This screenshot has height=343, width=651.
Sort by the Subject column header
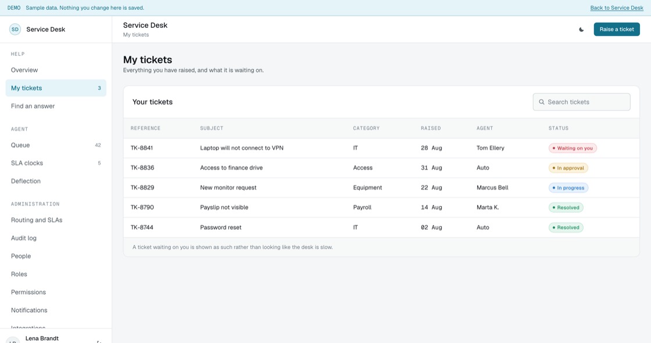pyautogui.click(x=212, y=128)
